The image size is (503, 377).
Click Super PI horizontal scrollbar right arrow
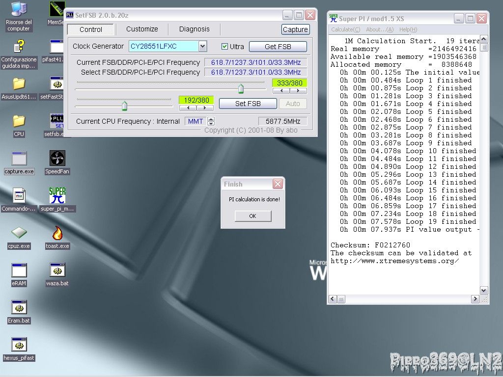point(475,299)
